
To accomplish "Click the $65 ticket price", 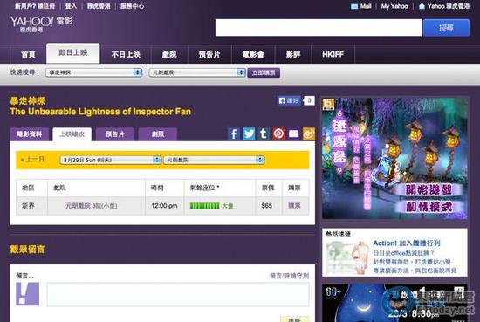I will pyautogui.click(x=267, y=206).
